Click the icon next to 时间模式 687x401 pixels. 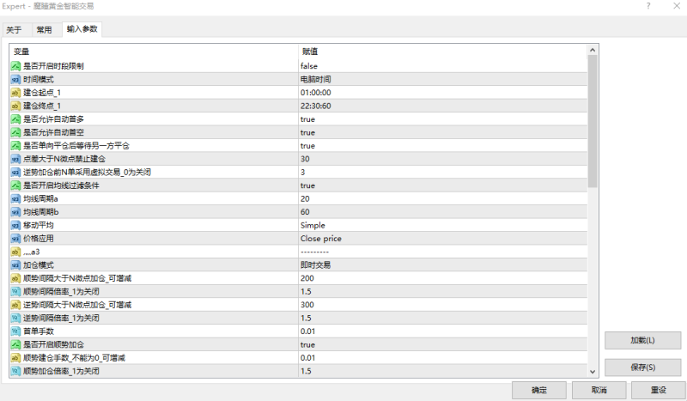coord(15,79)
